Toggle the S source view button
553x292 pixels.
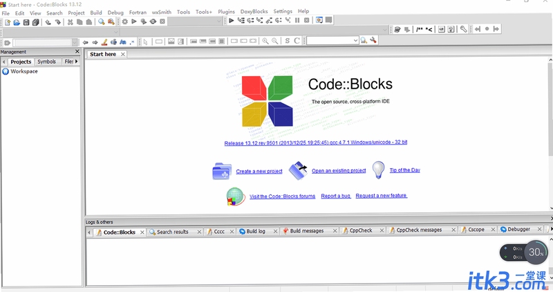[288, 41]
